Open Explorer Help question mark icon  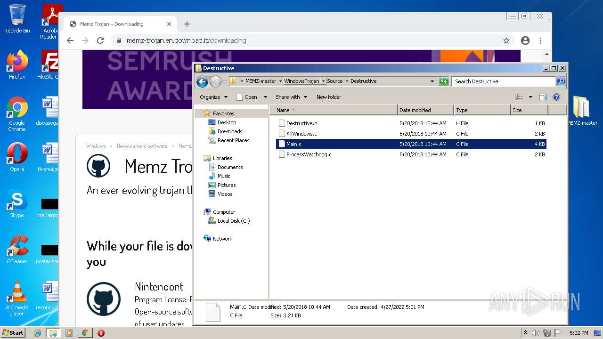pos(556,97)
